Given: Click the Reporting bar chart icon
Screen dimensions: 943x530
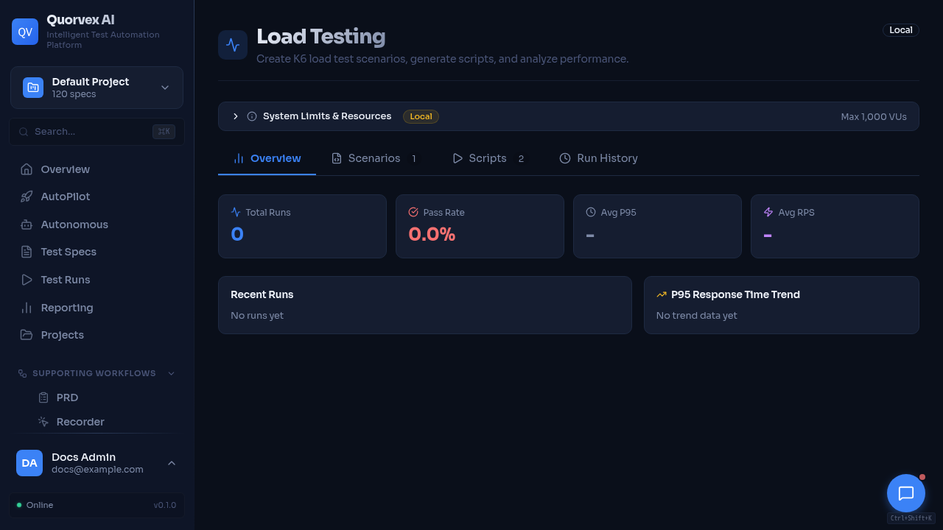Looking at the screenshot, I should pyautogui.click(x=27, y=308).
